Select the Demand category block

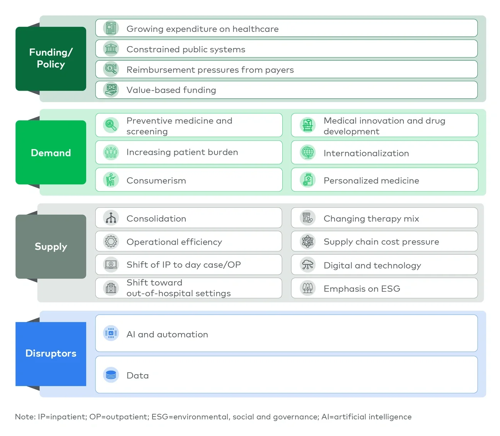(51, 153)
